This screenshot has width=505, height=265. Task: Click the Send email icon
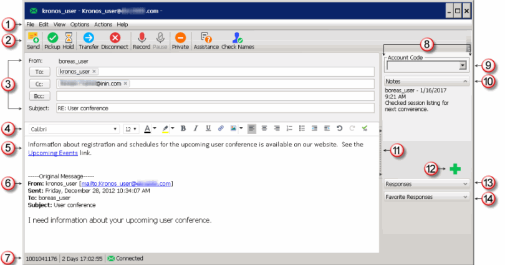coord(33,39)
